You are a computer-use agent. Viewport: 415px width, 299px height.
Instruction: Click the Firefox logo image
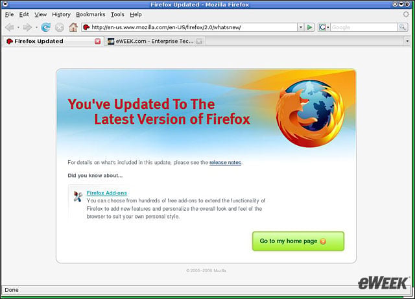[x=310, y=114]
